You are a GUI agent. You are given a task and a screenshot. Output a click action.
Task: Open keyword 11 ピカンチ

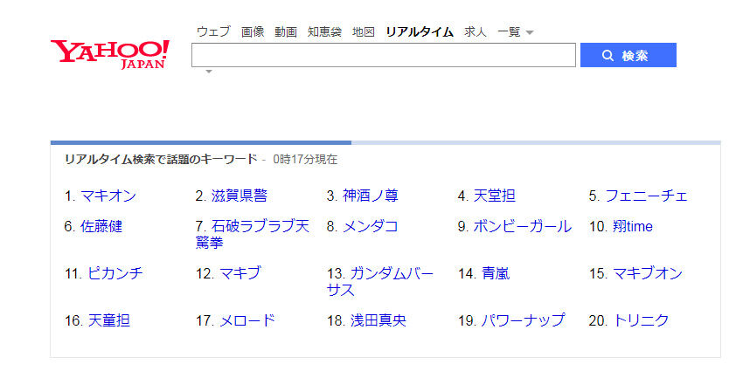tap(115, 273)
